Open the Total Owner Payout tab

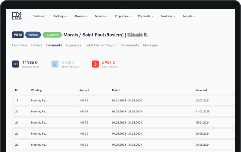tap(101, 45)
